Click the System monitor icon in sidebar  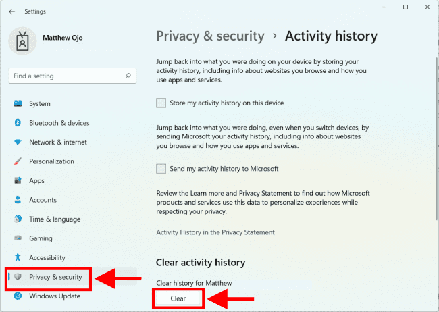pos(18,104)
